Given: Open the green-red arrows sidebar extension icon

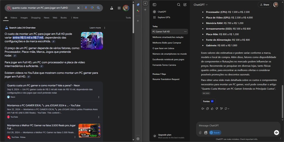Looking at the screenshot, I should 138,11.
